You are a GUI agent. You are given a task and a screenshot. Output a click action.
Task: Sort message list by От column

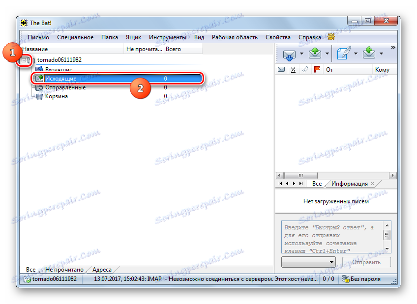click(329, 70)
